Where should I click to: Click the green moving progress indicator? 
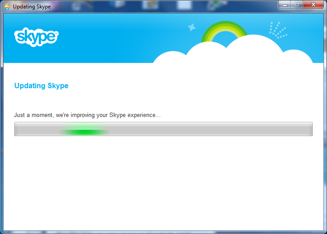(x=84, y=131)
